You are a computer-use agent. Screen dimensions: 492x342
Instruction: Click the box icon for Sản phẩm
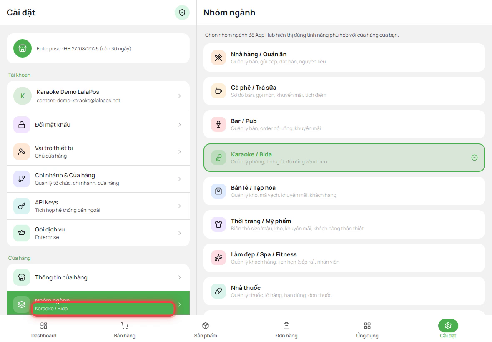click(206, 326)
